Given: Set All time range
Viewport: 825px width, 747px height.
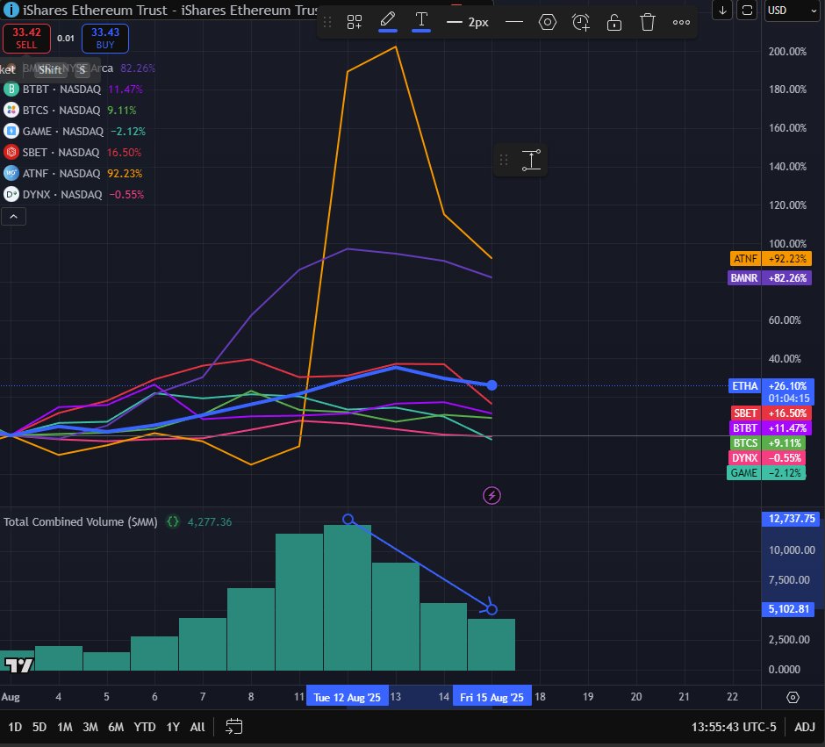Looking at the screenshot, I should tap(197, 727).
